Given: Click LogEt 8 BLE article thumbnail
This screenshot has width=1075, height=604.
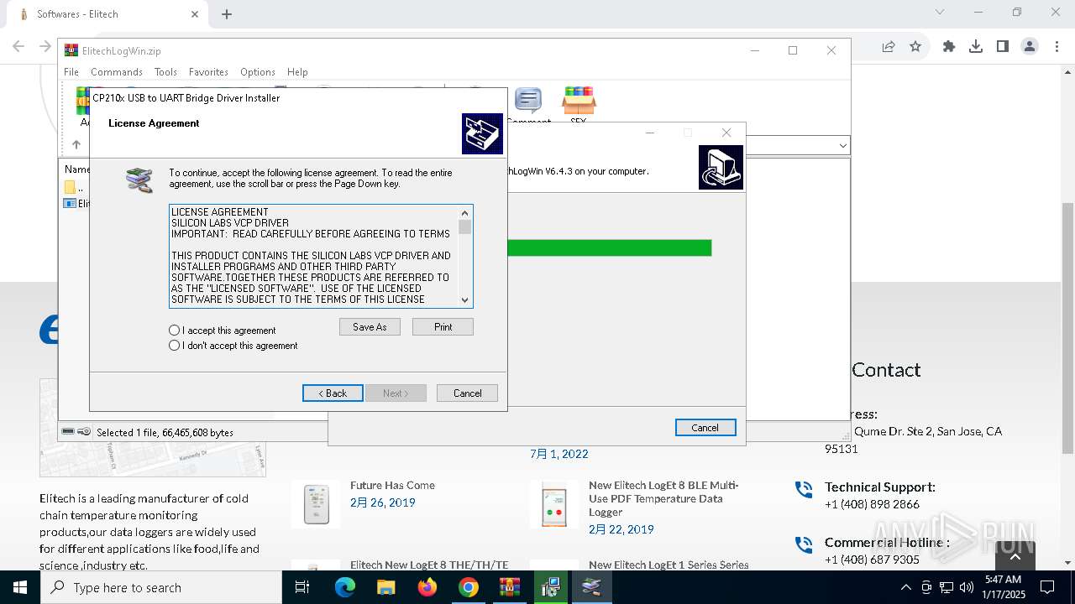Looking at the screenshot, I should click(554, 504).
